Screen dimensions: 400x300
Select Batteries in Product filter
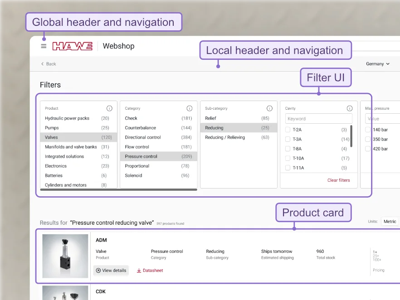[x=78, y=176]
